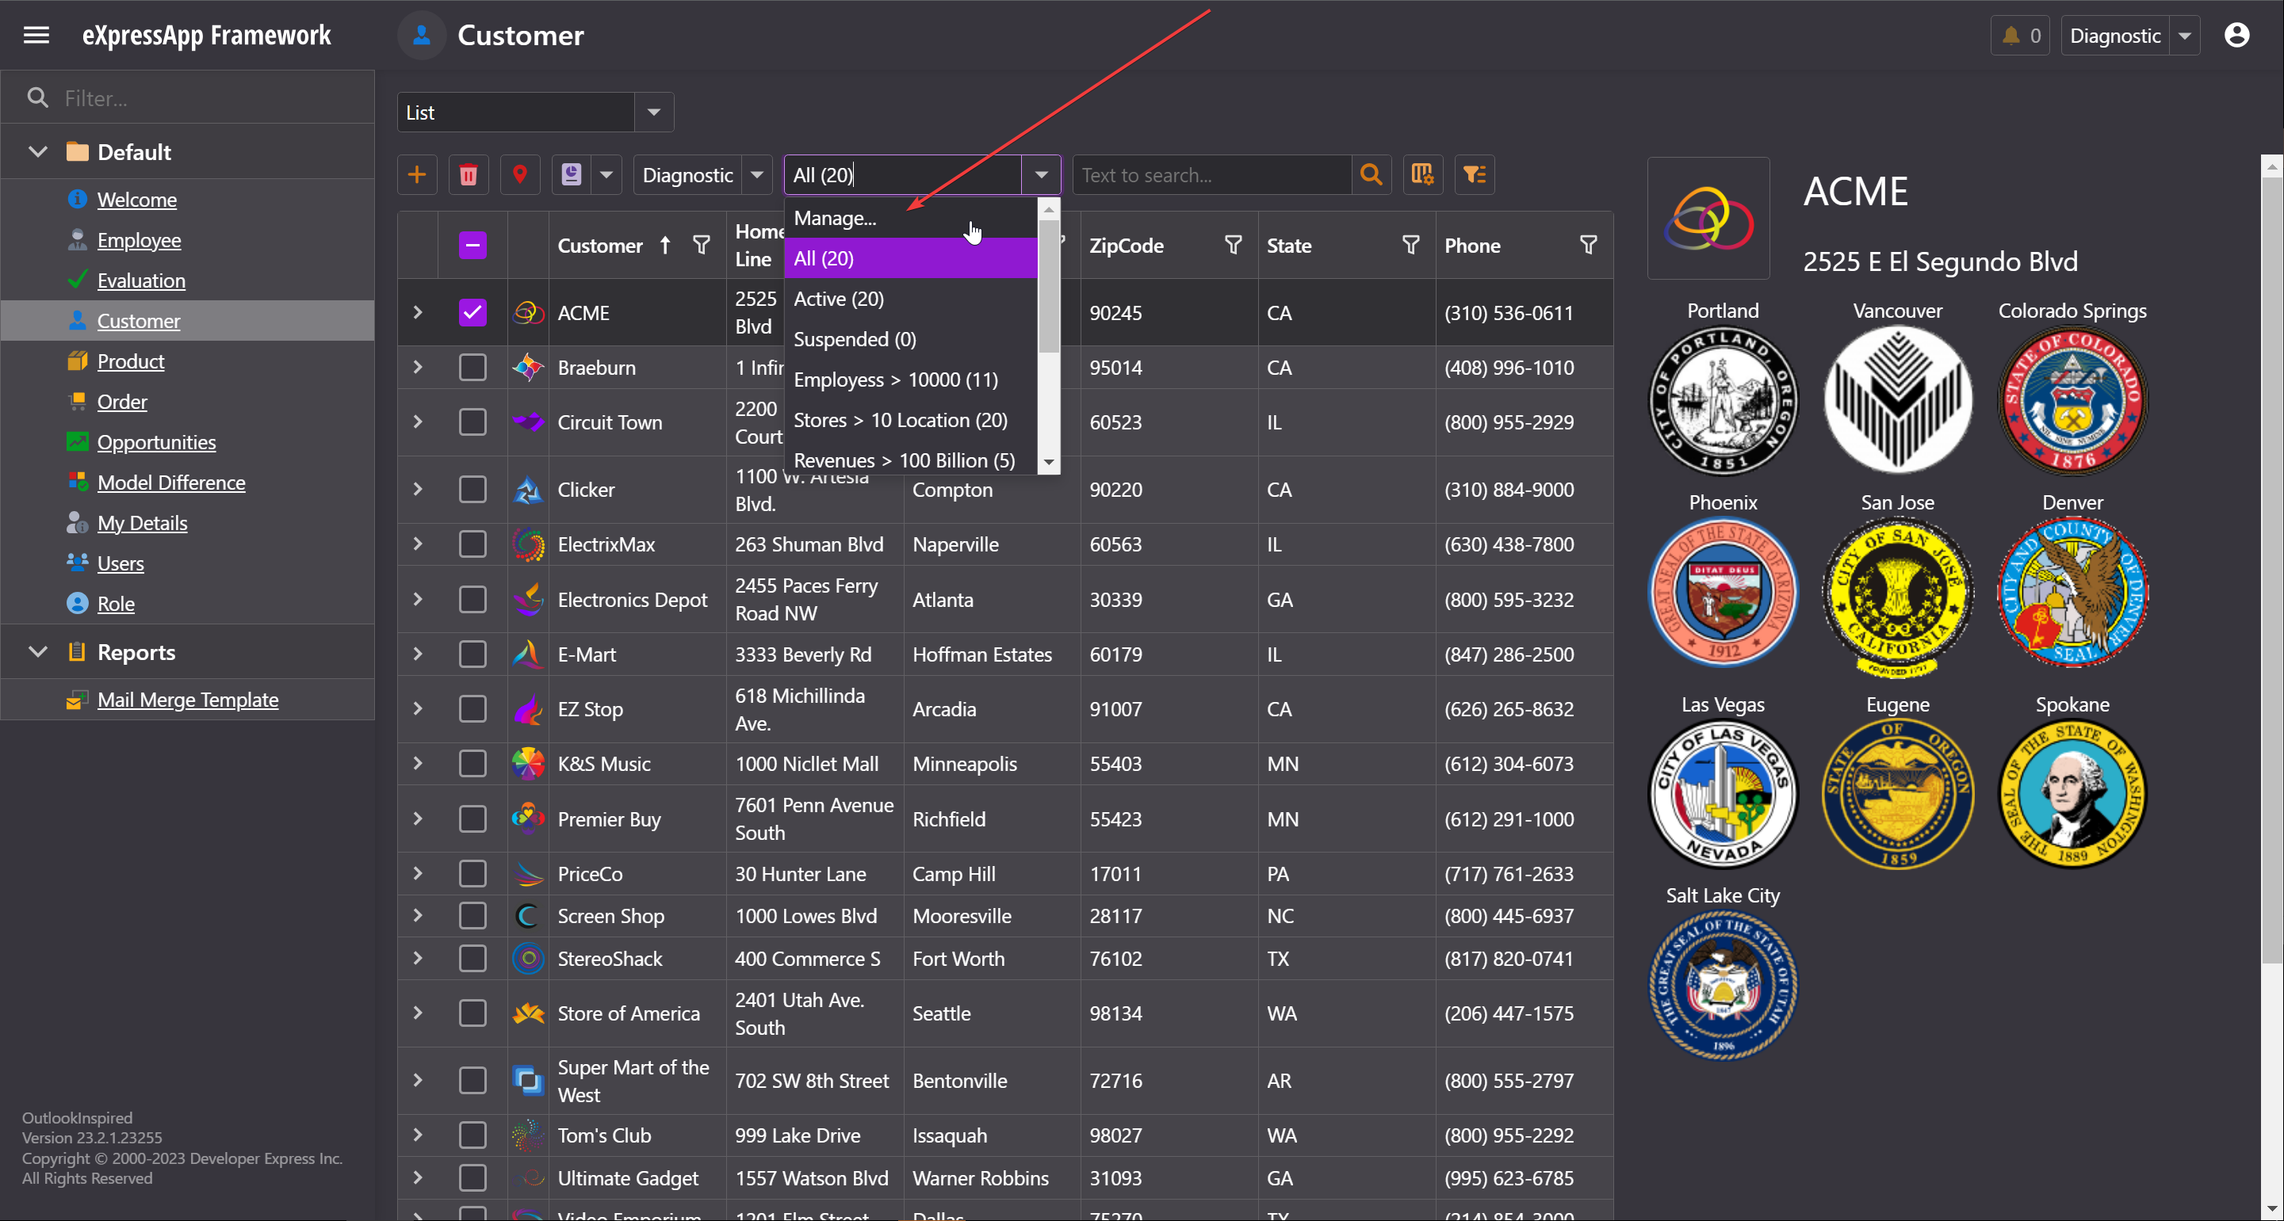
Task: Open the Opportunities navigation link
Action: (156, 442)
